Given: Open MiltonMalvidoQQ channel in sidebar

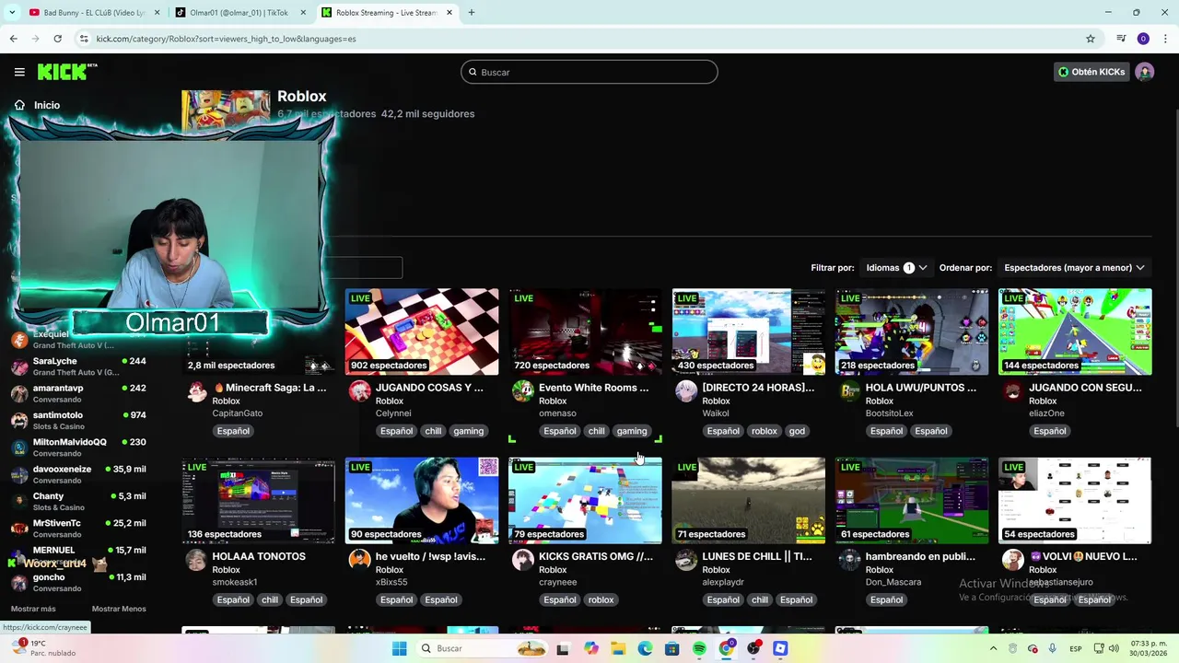Looking at the screenshot, I should point(79,448).
